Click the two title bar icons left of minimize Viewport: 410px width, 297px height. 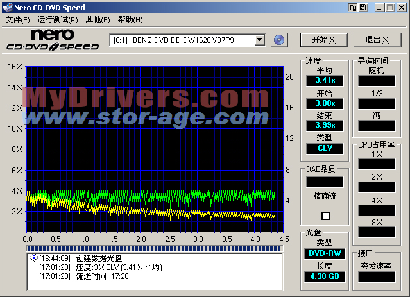point(358,7)
